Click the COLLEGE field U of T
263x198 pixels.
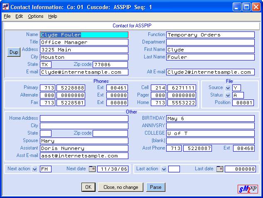(x=211, y=133)
